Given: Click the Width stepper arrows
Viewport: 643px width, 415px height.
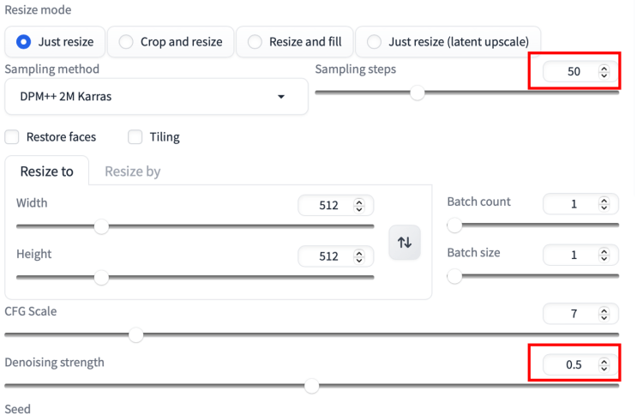Looking at the screenshot, I should (x=359, y=206).
